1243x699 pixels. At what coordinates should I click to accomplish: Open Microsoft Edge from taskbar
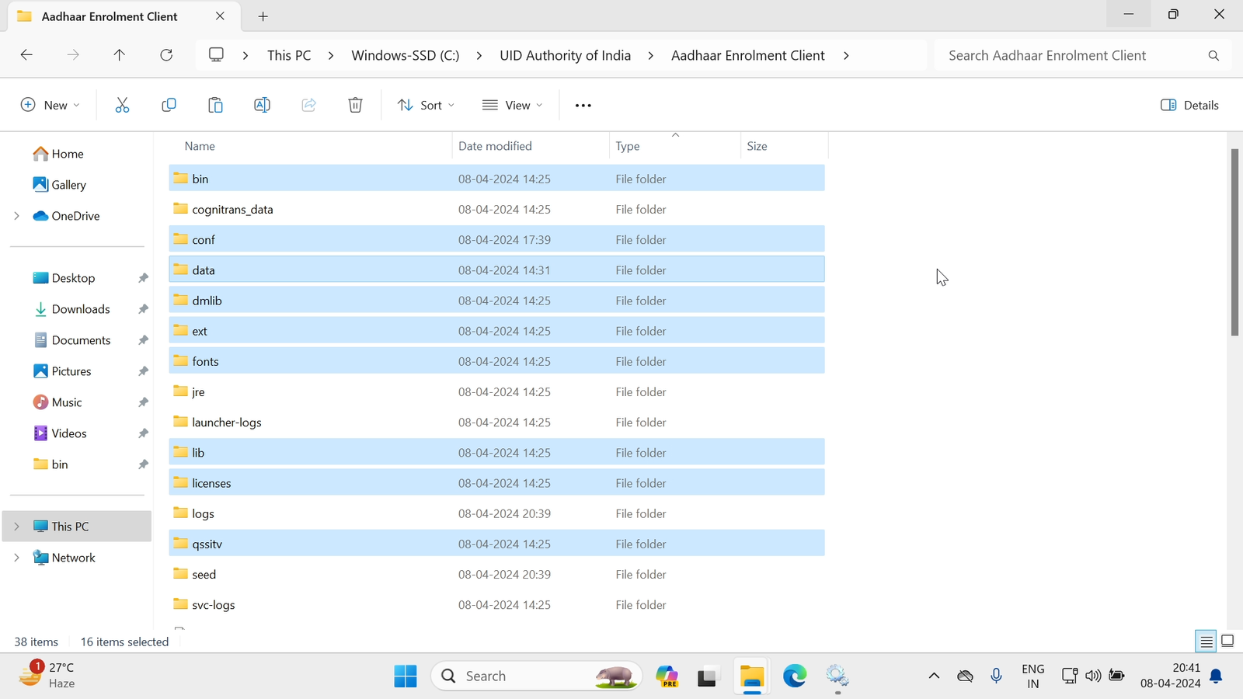coord(795,676)
